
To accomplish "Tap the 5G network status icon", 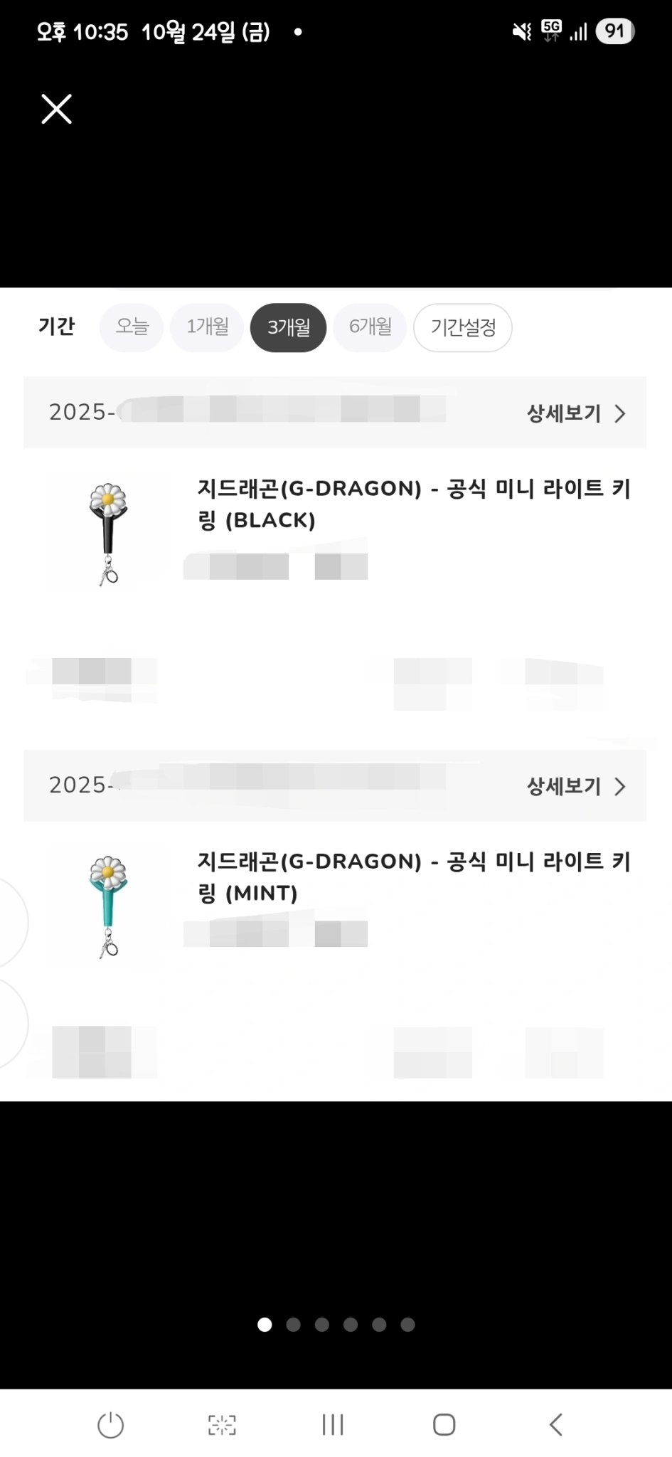I will click(x=551, y=31).
